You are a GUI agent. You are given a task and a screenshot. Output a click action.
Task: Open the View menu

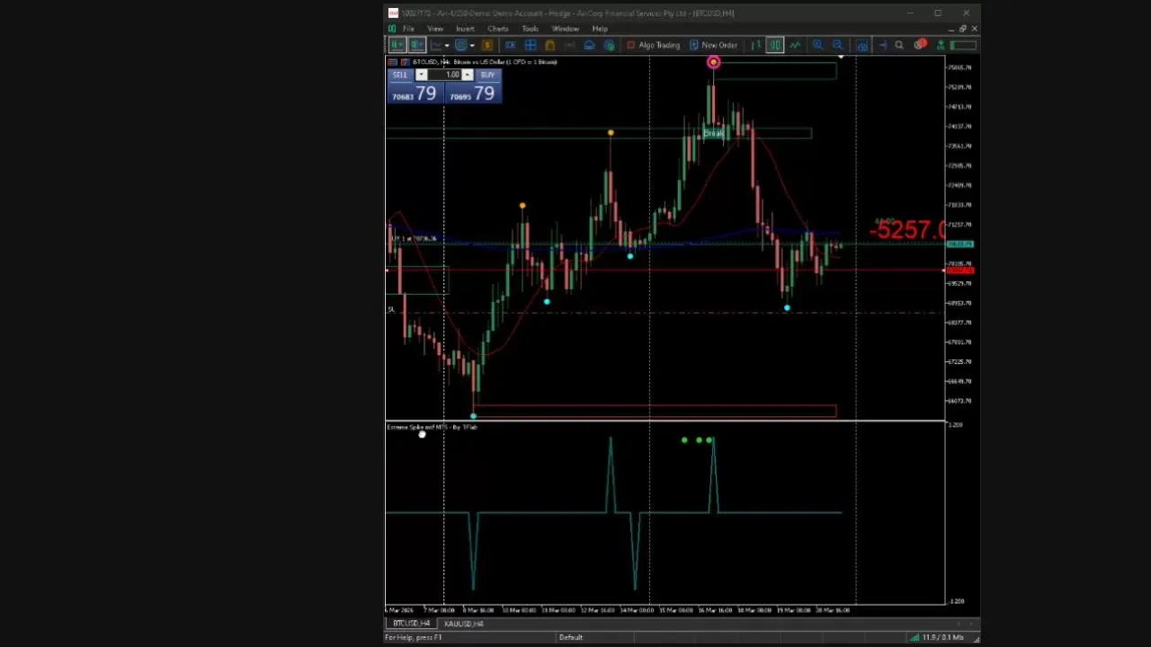point(434,29)
